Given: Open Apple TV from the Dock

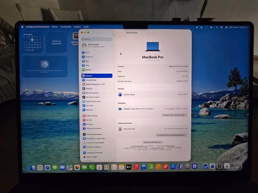Looking at the screenshot, I should [129, 167].
